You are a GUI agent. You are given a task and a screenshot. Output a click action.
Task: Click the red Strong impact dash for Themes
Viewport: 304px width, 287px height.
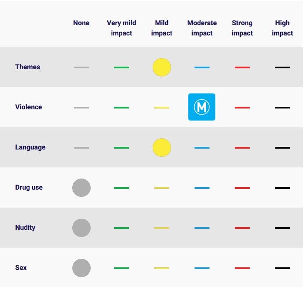pos(242,67)
